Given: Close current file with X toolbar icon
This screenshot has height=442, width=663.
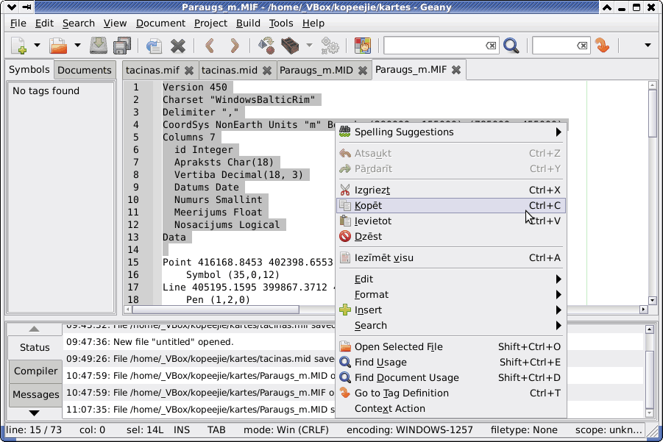Looking at the screenshot, I should [x=178, y=45].
